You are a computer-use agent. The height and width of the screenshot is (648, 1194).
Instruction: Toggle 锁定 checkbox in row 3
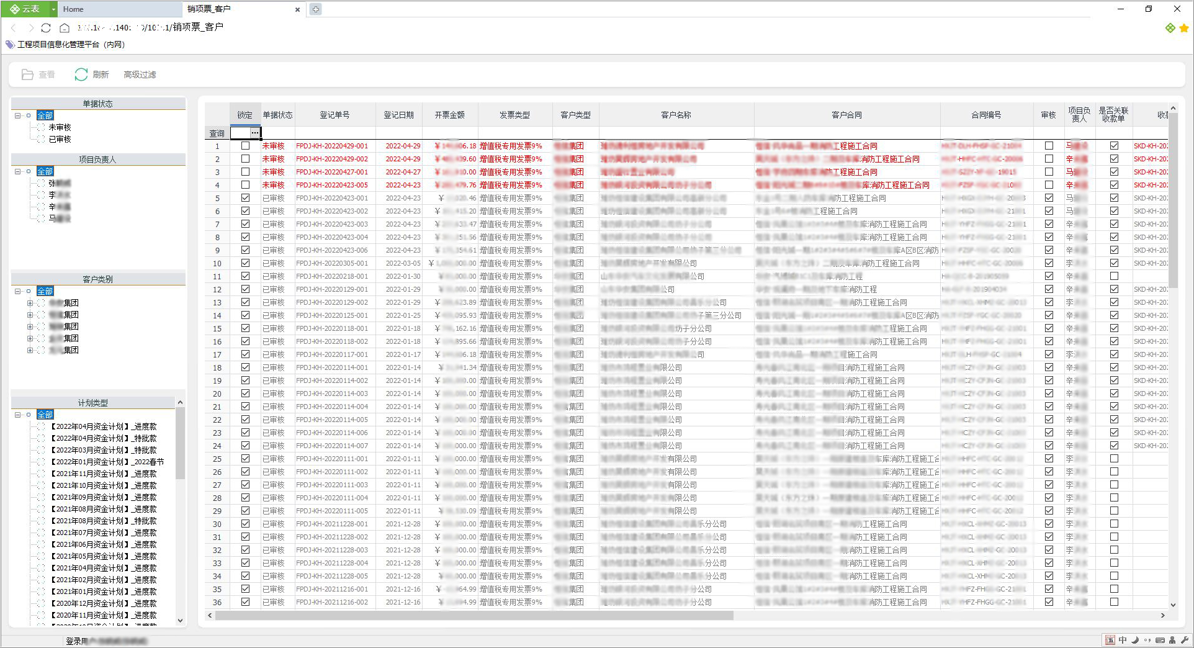point(245,172)
